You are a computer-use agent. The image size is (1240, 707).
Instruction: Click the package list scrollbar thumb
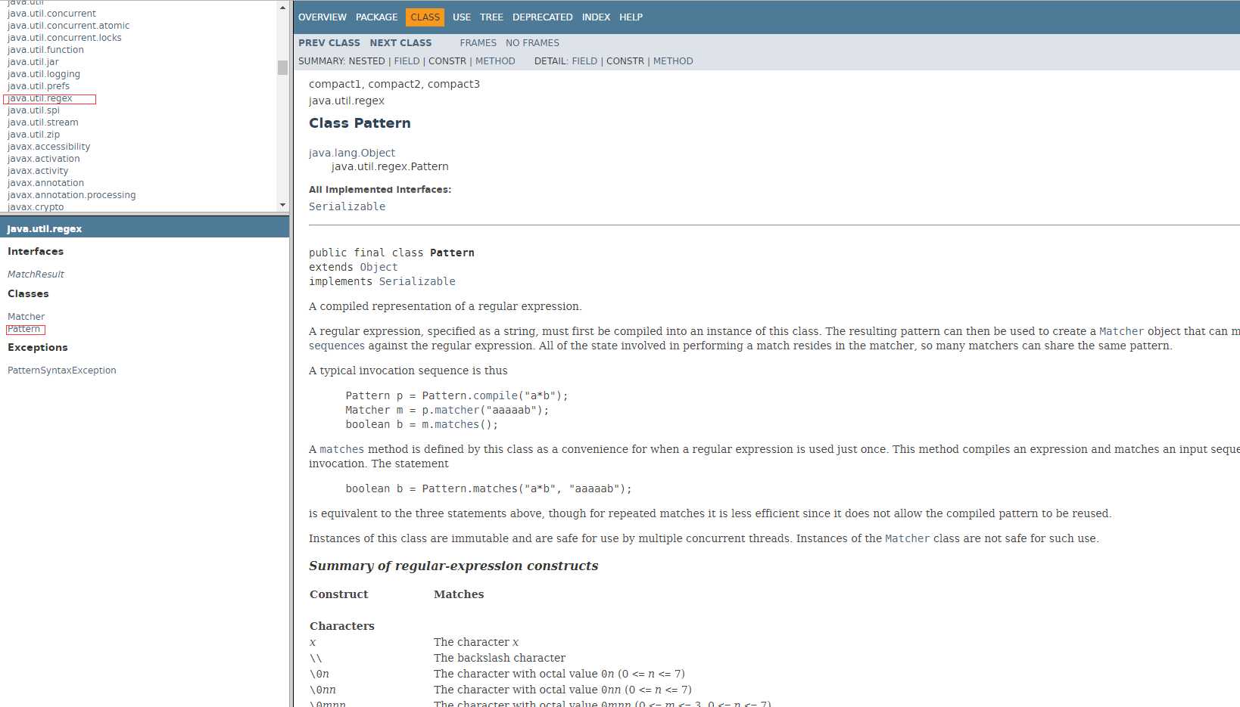(x=282, y=68)
